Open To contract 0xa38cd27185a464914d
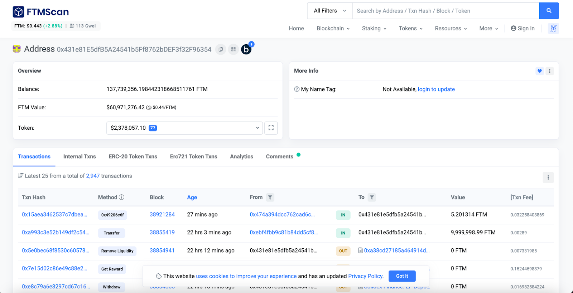The height and width of the screenshot is (293, 573). click(x=397, y=250)
